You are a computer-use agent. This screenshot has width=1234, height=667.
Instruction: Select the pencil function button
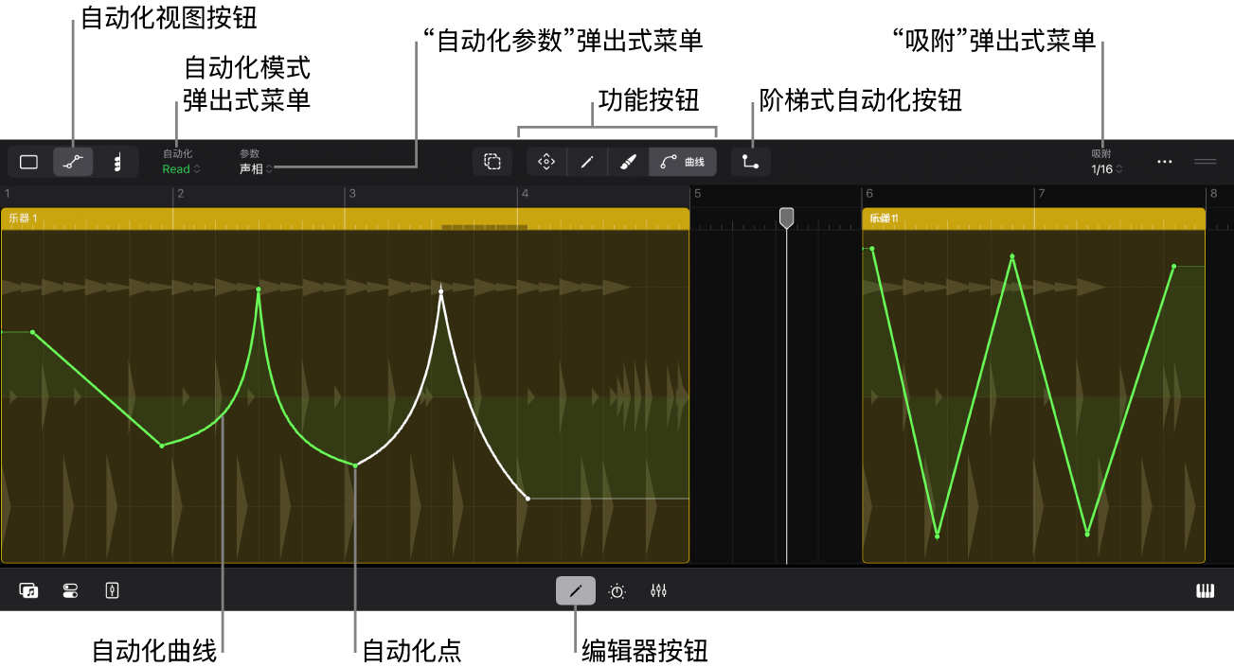587,162
